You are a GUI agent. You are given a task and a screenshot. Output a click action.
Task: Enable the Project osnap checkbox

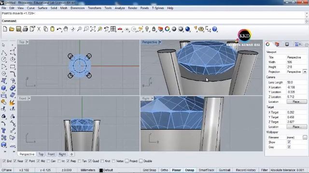click(x=127, y=161)
